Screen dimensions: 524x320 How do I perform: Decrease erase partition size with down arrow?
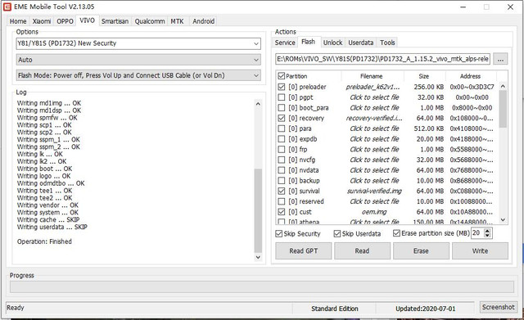tap(488, 236)
